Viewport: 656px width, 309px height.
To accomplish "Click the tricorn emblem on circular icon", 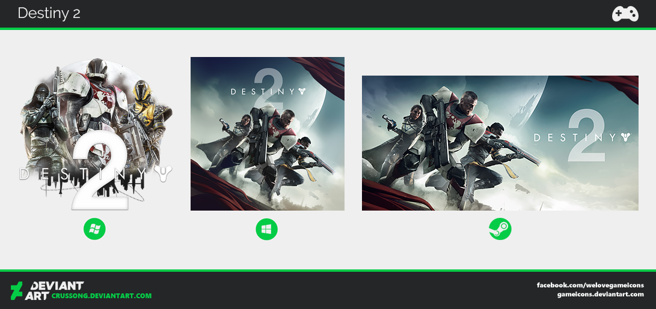I will click(x=163, y=174).
